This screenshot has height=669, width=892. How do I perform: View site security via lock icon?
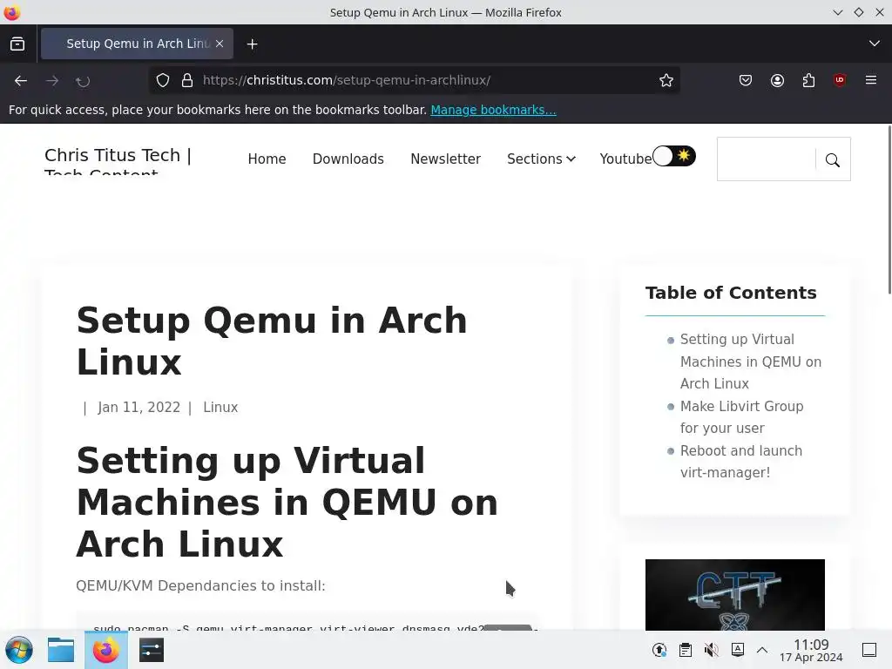[x=187, y=80]
